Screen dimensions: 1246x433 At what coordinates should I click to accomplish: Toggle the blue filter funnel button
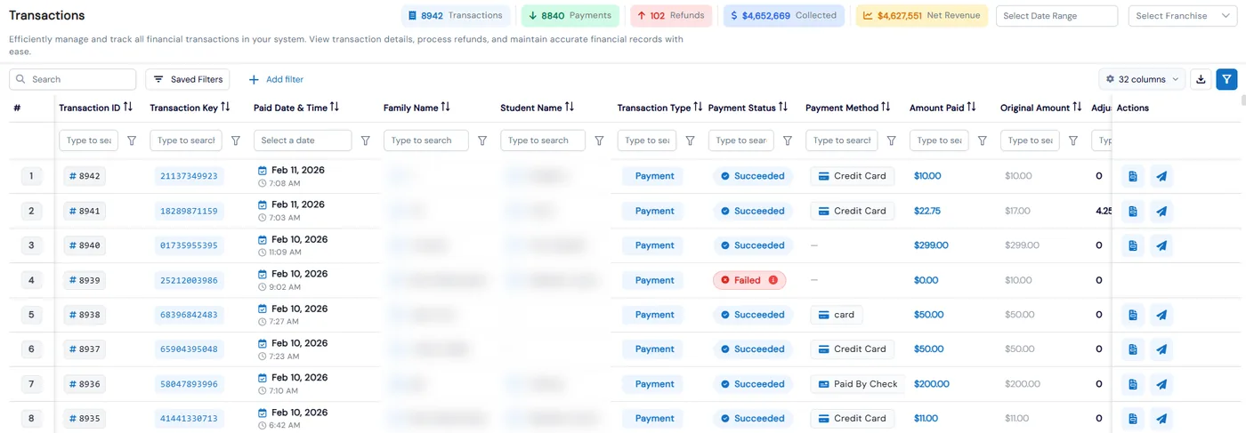1227,79
